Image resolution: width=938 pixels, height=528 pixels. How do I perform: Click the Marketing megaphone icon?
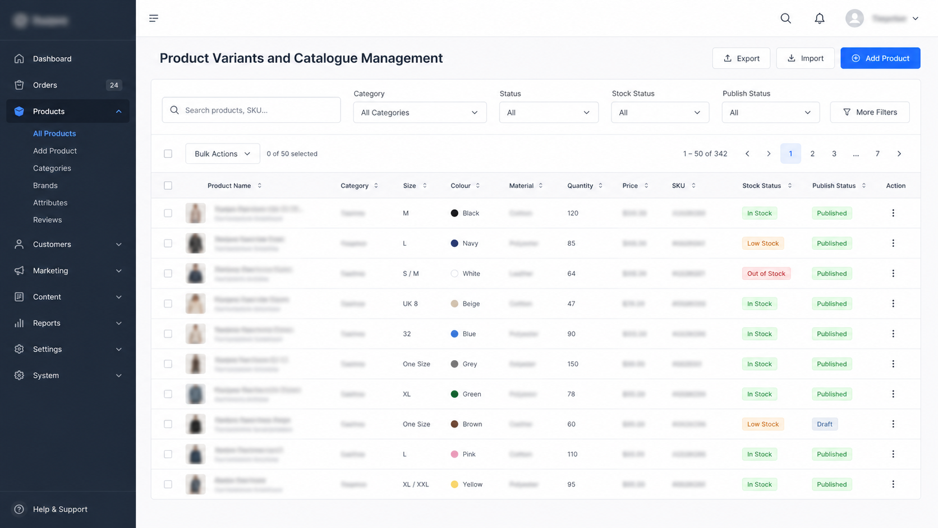[x=19, y=270]
